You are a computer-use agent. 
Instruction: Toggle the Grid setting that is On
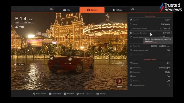168,76
